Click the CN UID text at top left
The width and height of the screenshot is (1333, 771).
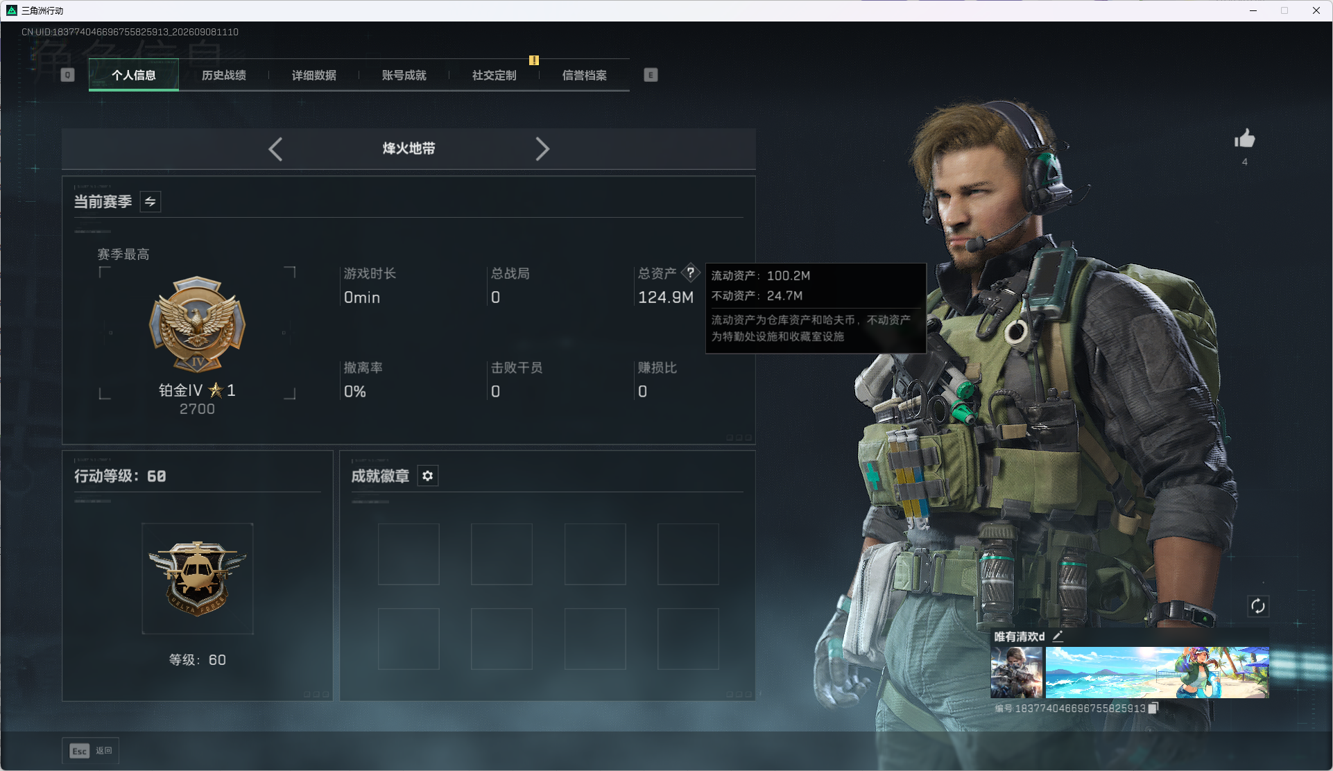click(130, 32)
